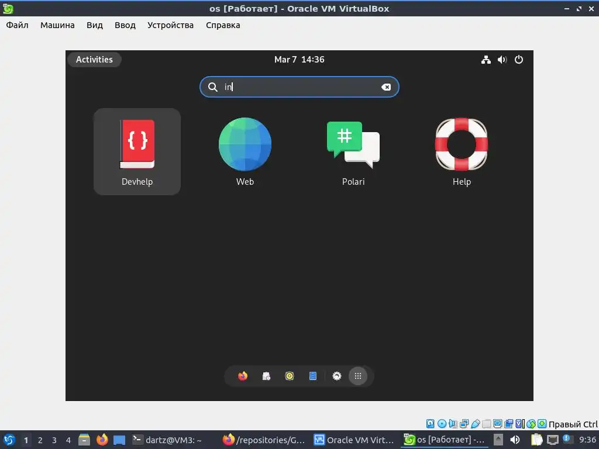Click VirtualBox shared folders indicator
599x449 pixels.
pyautogui.click(x=486, y=423)
